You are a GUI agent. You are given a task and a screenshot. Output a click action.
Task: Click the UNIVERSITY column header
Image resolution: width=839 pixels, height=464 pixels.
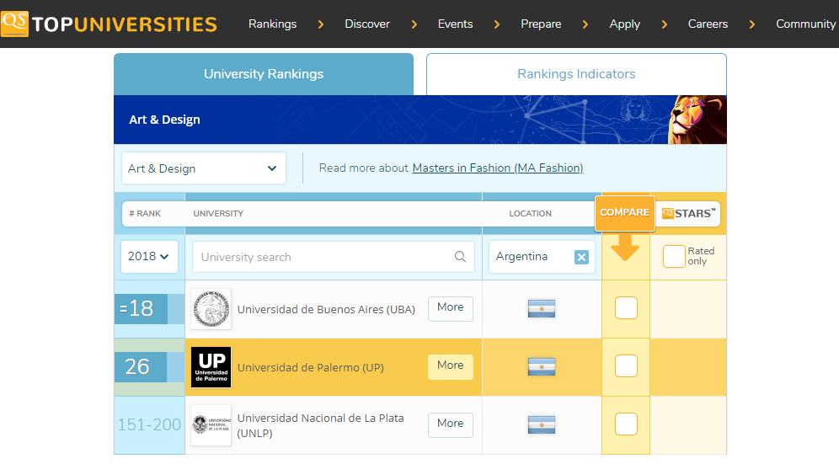click(x=218, y=214)
